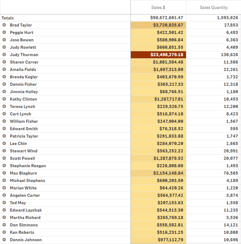The height and width of the screenshot is (244, 241).
Task: Click plus icon beside Don Simmons
Action: [x=4, y=225]
